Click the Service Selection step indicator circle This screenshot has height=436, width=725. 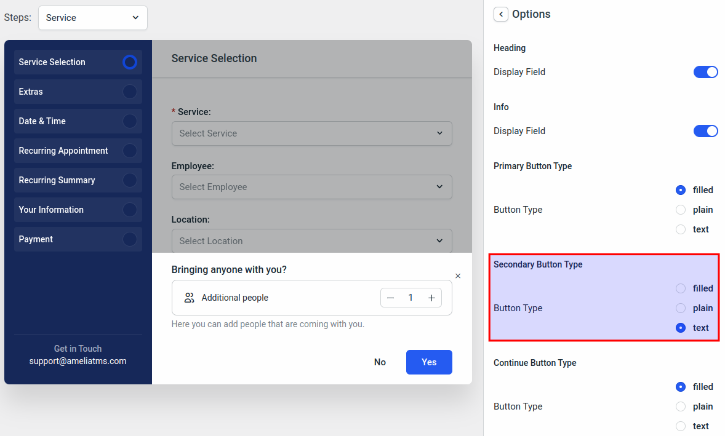(129, 62)
